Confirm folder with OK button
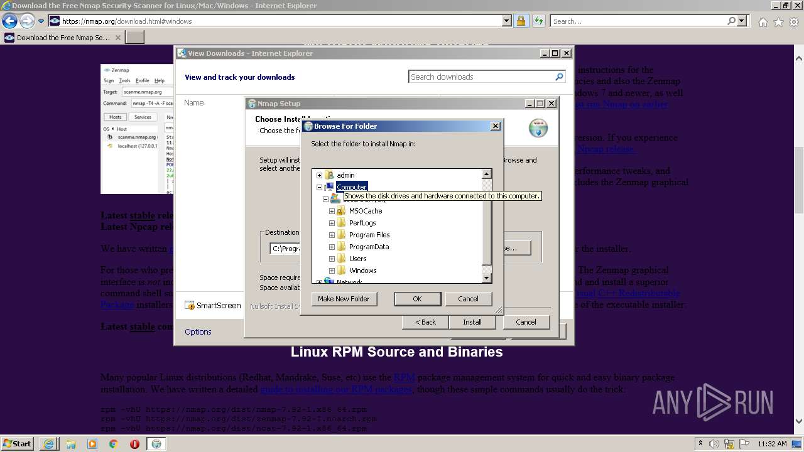The height and width of the screenshot is (452, 804). 417,299
